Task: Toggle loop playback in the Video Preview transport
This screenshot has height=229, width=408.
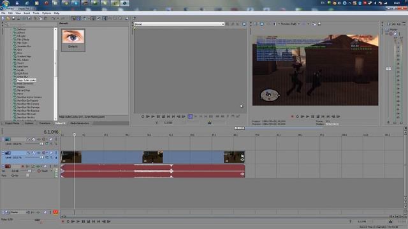Action: [x=298, y=116]
